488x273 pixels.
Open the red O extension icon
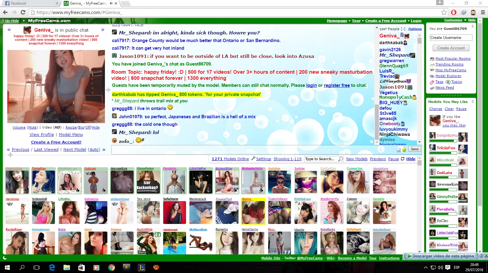click(454, 12)
